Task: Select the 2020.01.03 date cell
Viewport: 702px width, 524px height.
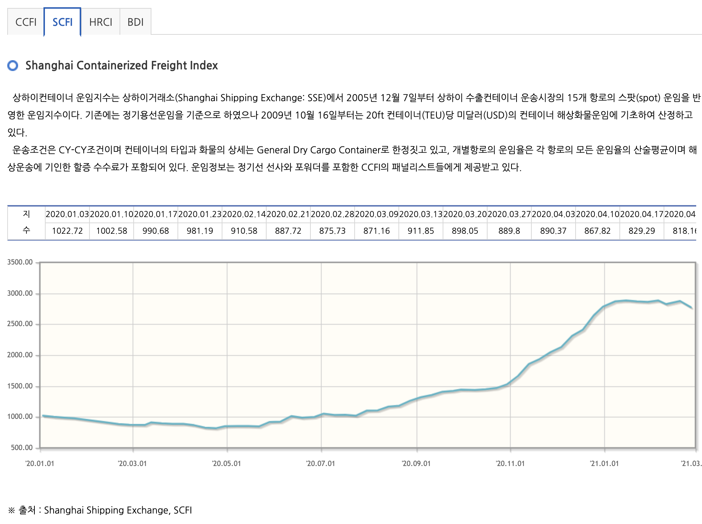Action: [x=67, y=214]
